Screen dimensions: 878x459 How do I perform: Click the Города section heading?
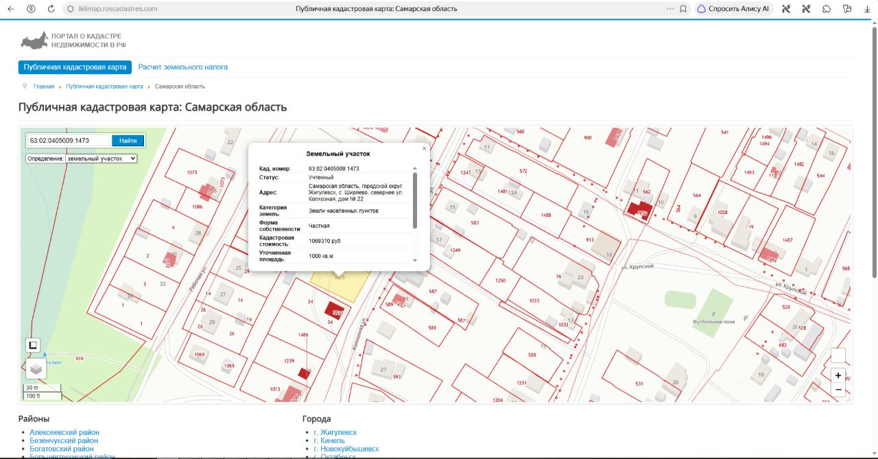point(317,419)
